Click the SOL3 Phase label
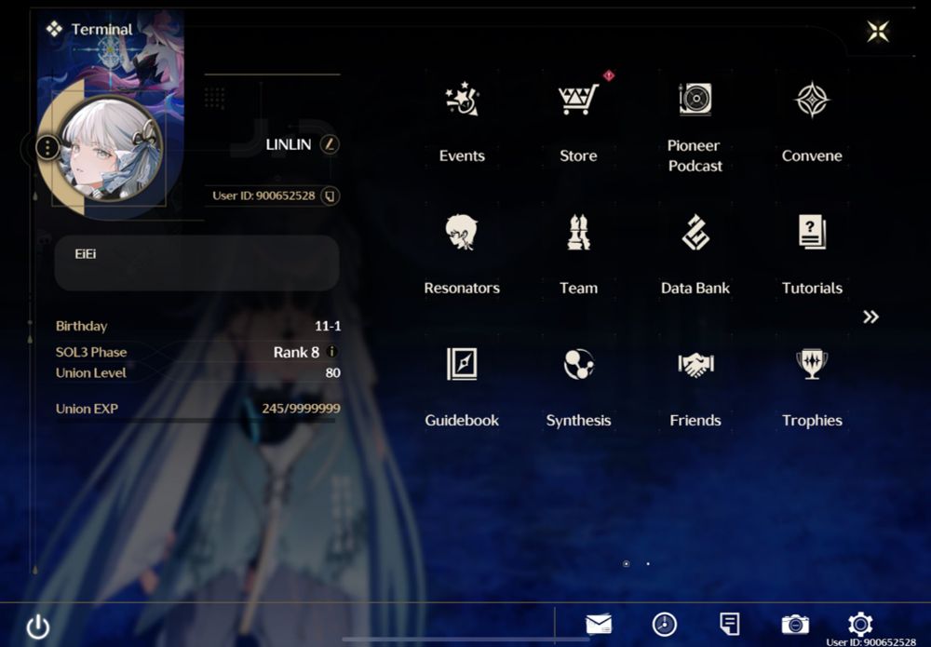 [91, 352]
